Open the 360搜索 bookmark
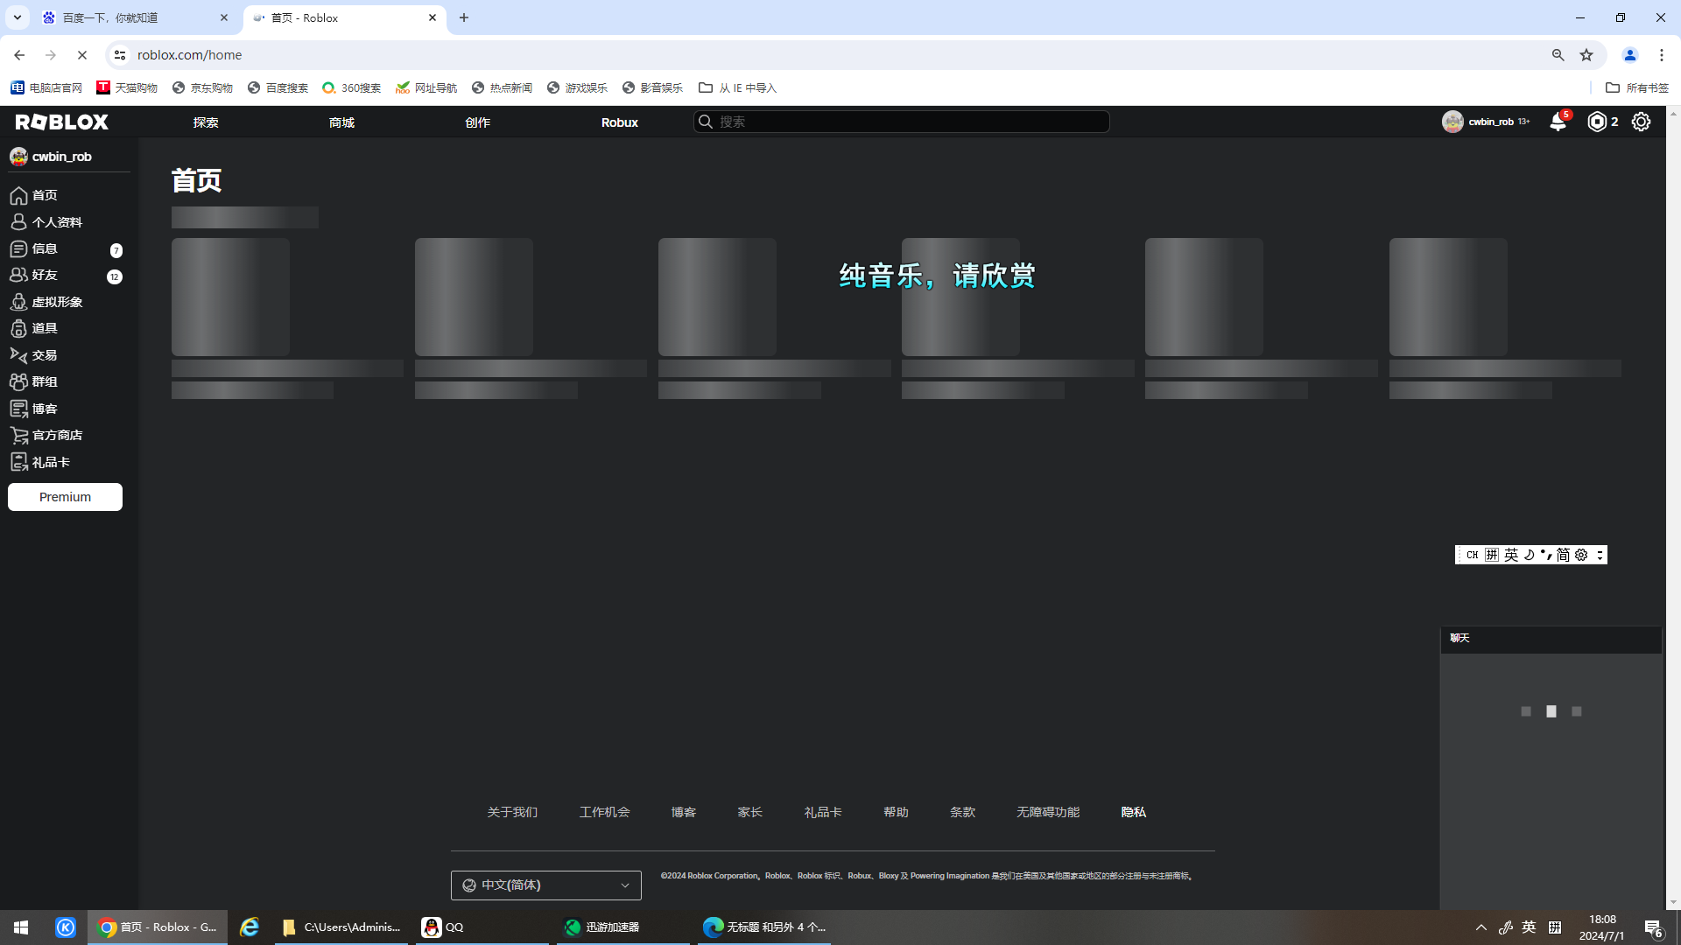Viewport: 1681px width, 945px height. [352, 87]
